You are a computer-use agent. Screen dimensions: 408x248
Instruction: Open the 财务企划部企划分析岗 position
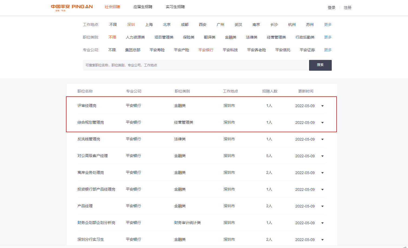(96, 223)
